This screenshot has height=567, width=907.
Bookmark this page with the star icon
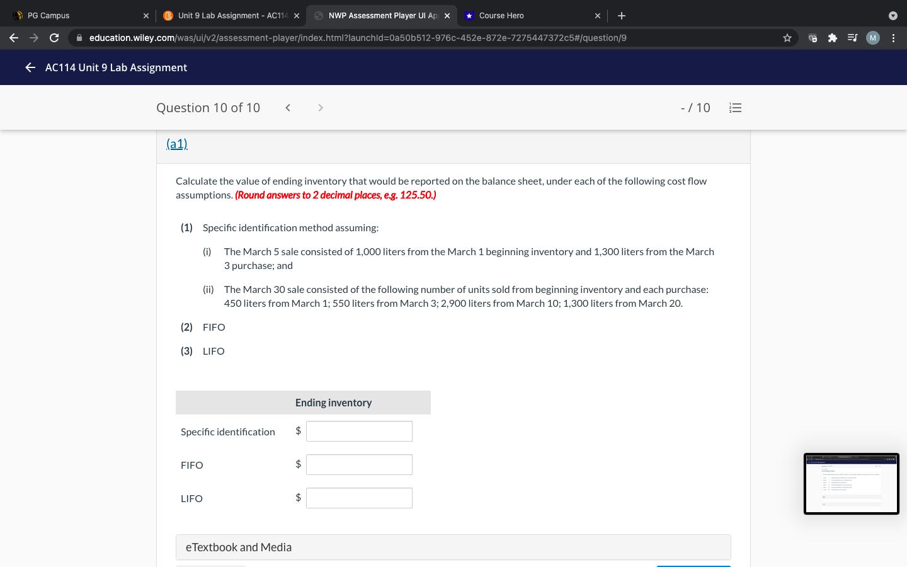coord(787,38)
